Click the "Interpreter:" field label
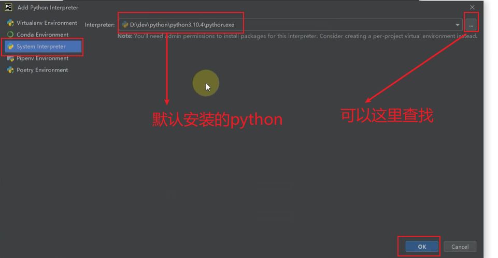 tap(99, 25)
